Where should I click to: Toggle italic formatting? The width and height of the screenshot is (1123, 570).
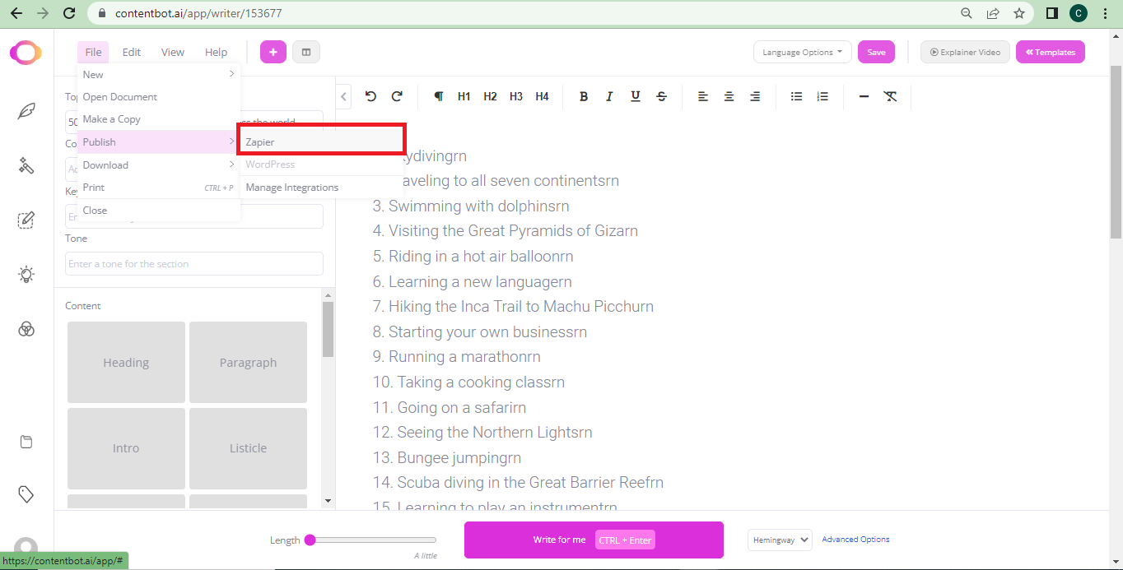click(609, 96)
